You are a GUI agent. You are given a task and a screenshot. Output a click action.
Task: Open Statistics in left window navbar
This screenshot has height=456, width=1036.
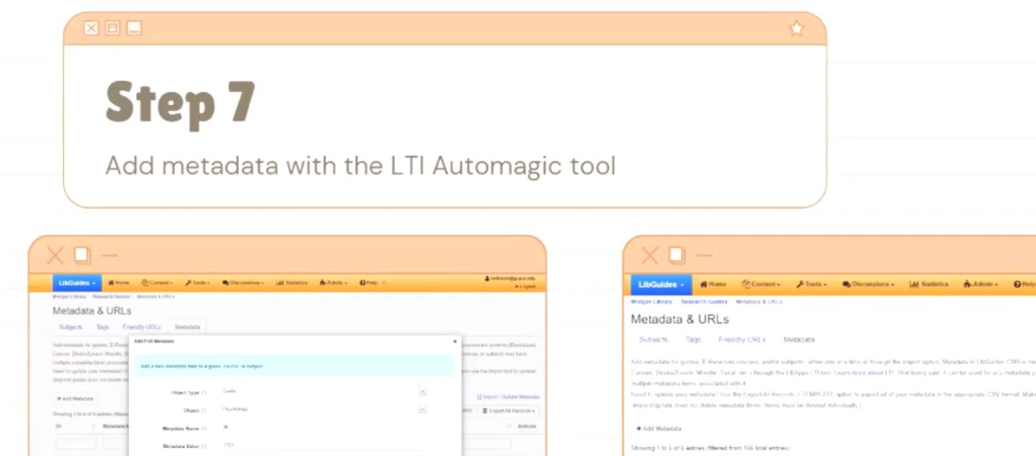291,282
